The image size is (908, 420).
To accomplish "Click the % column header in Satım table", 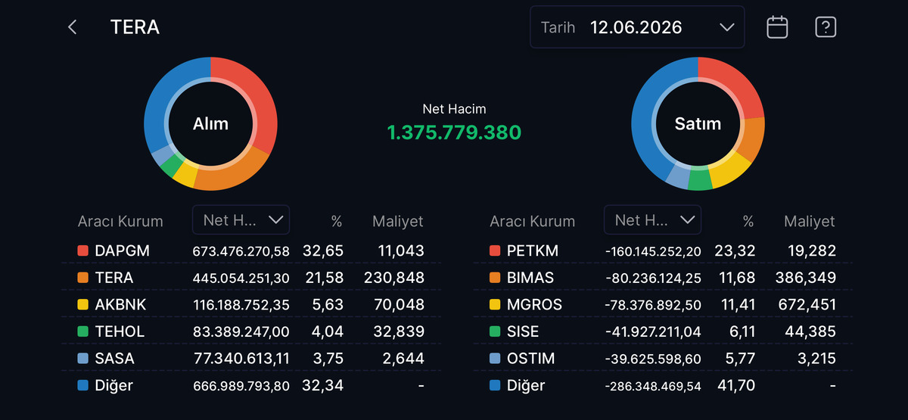I will [x=748, y=222].
